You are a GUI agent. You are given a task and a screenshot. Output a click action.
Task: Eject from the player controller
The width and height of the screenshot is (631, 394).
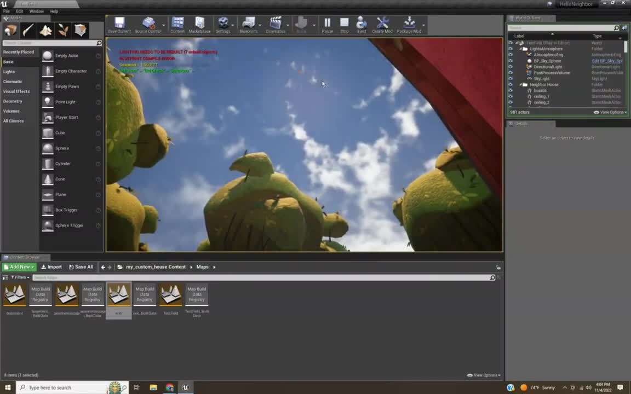[362, 25]
